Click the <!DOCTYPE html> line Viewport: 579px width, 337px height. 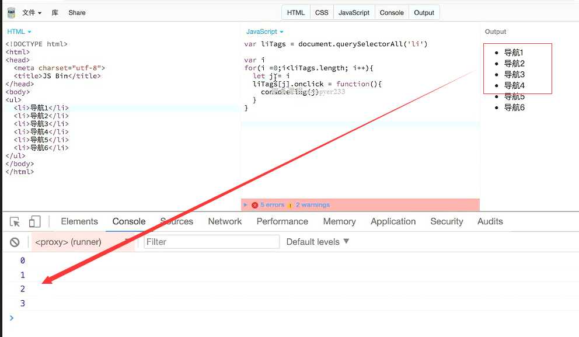click(x=37, y=44)
